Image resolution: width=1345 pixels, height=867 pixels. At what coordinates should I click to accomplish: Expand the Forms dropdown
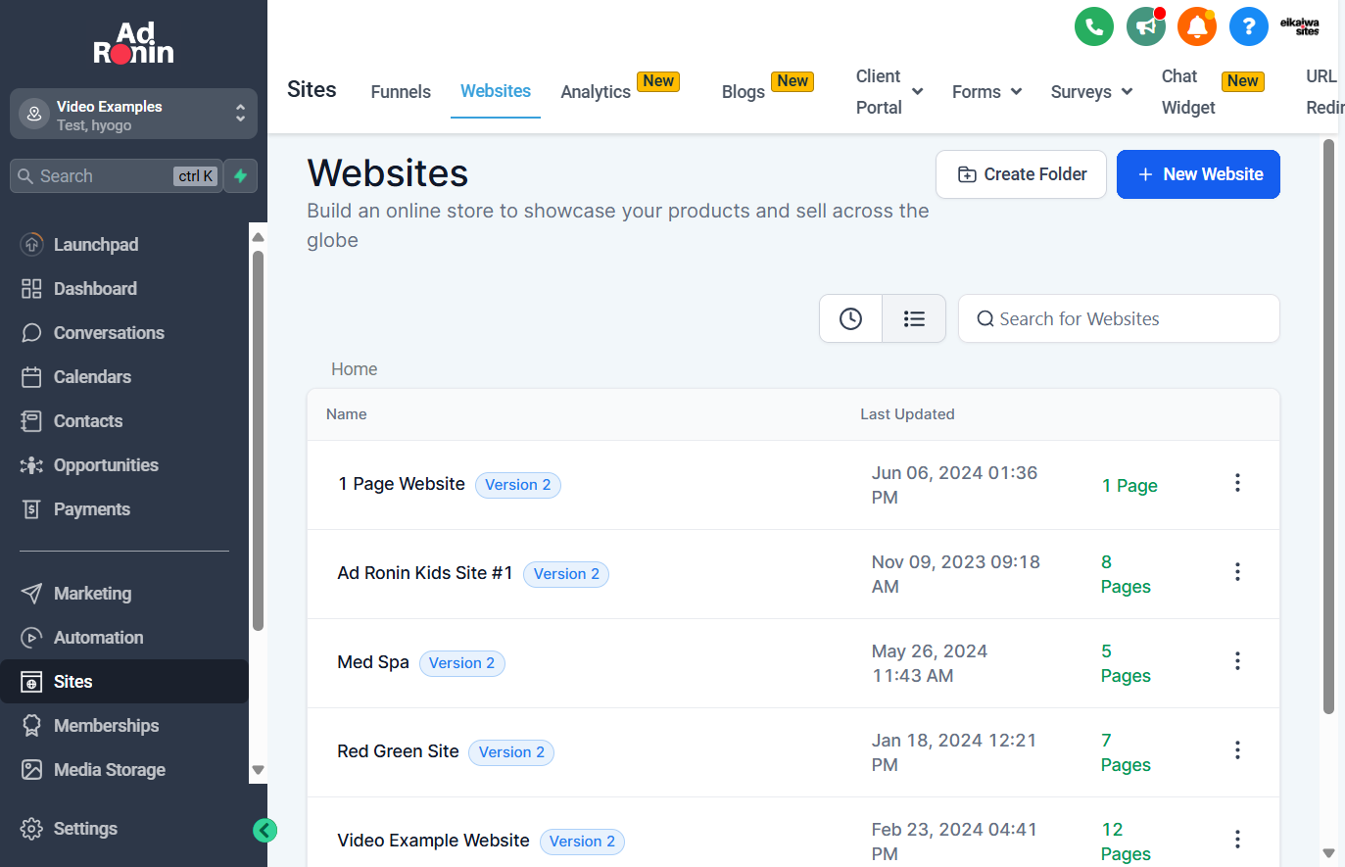pos(986,92)
